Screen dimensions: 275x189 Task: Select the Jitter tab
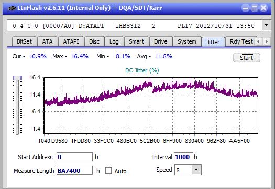pos(213,42)
